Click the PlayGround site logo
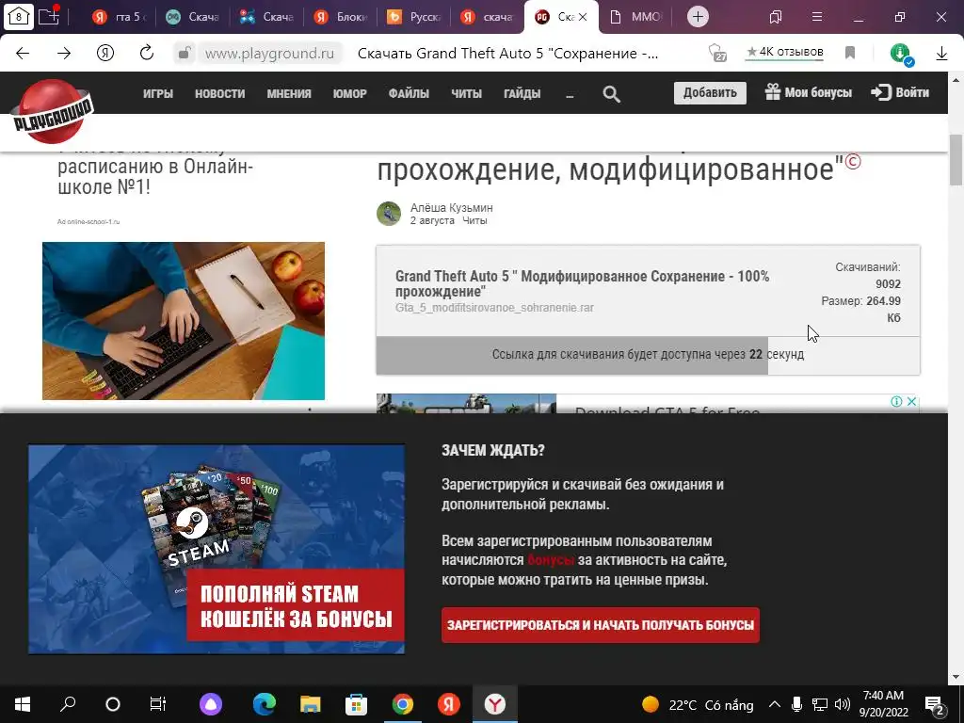The image size is (964, 723). tap(53, 111)
